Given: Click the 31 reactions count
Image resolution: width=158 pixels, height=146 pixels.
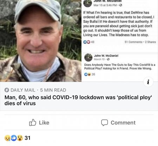Looking at the screenshot, I should tap(27, 138).
